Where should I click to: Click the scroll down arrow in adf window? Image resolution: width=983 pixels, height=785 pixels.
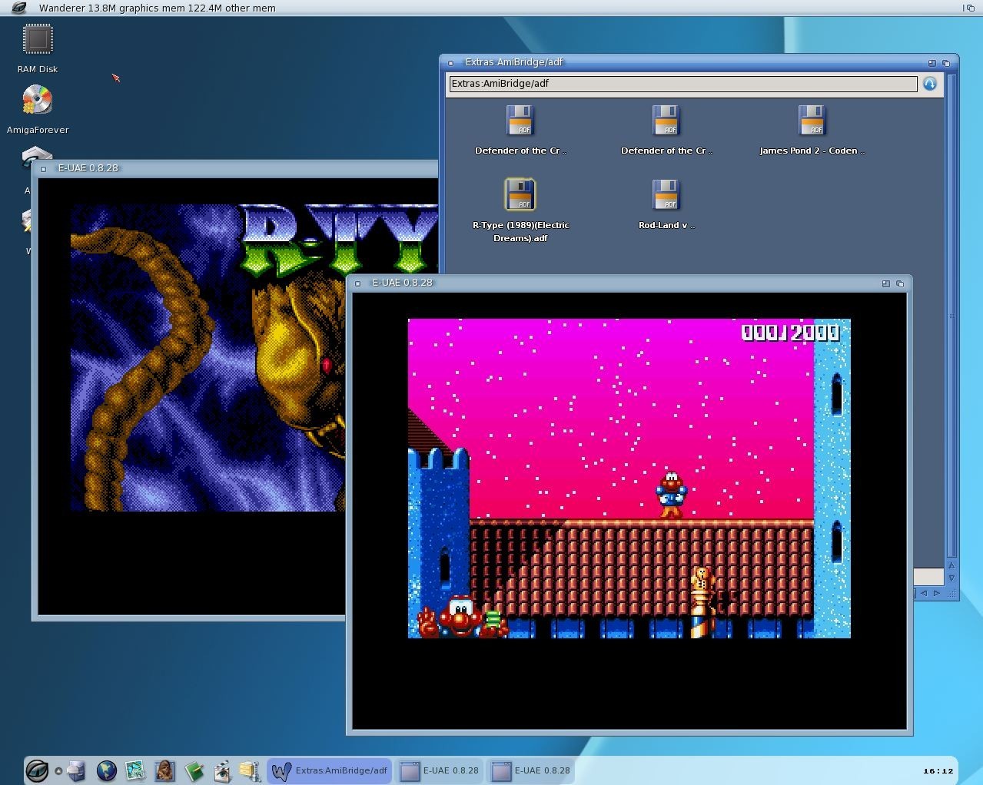pos(951,578)
